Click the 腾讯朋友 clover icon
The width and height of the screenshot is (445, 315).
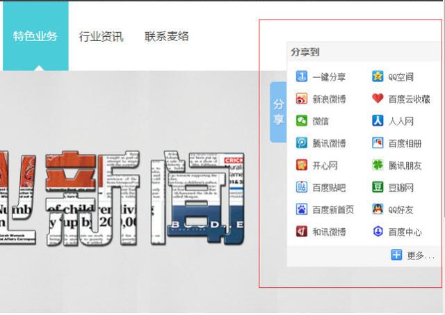(378, 165)
